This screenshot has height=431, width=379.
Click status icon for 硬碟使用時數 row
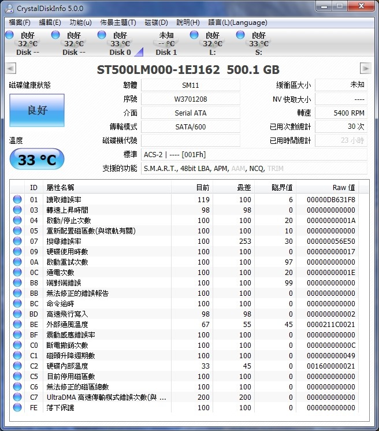(17, 251)
